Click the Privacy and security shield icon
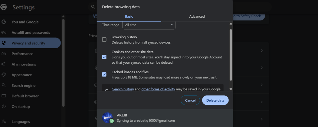 click(x=4, y=43)
